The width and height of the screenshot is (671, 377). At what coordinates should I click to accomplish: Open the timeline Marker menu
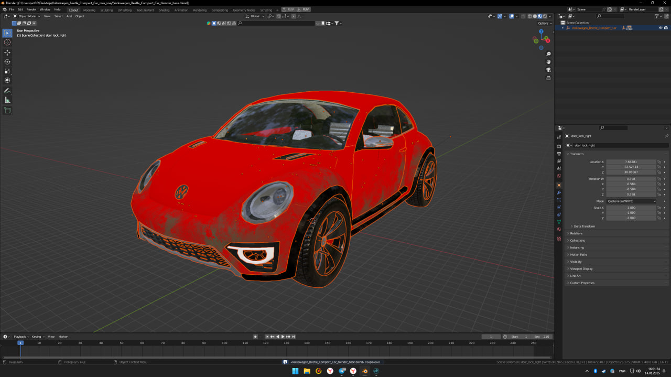point(63,337)
